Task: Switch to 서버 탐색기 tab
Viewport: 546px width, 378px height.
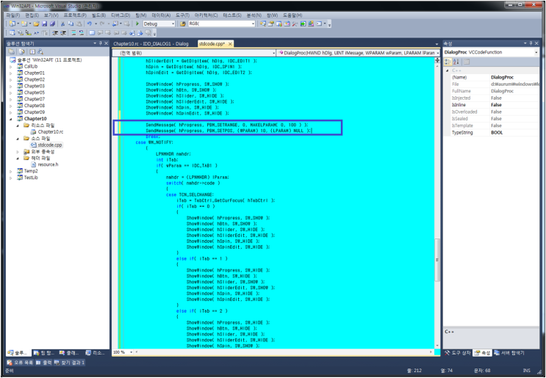Action: 509,352
